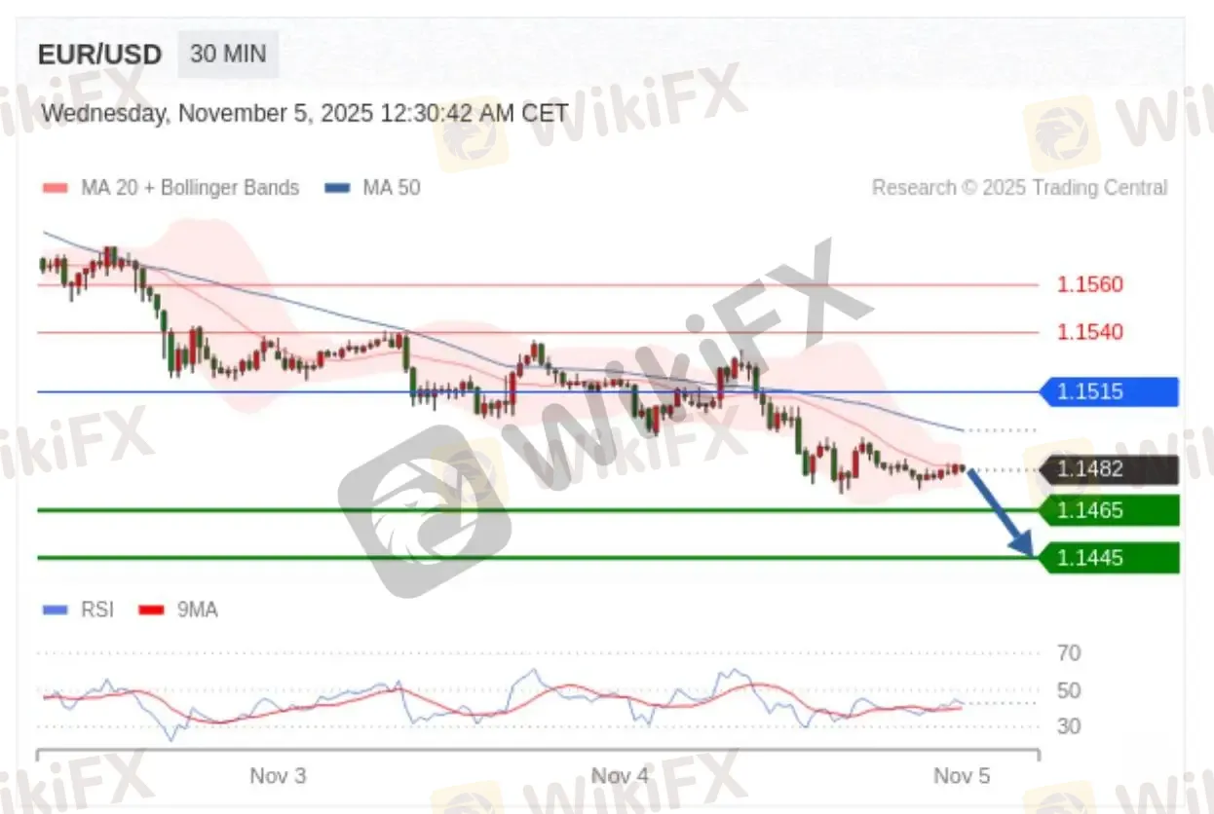Click the EUR/USD pair title
The width and height of the screenshot is (1214, 814).
(x=99, y=55)
